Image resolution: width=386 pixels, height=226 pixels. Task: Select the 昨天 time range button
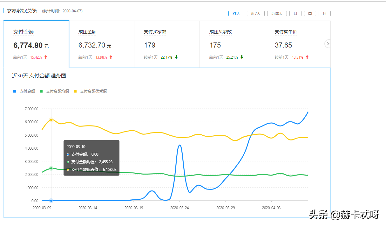click(x=236, y=14)
